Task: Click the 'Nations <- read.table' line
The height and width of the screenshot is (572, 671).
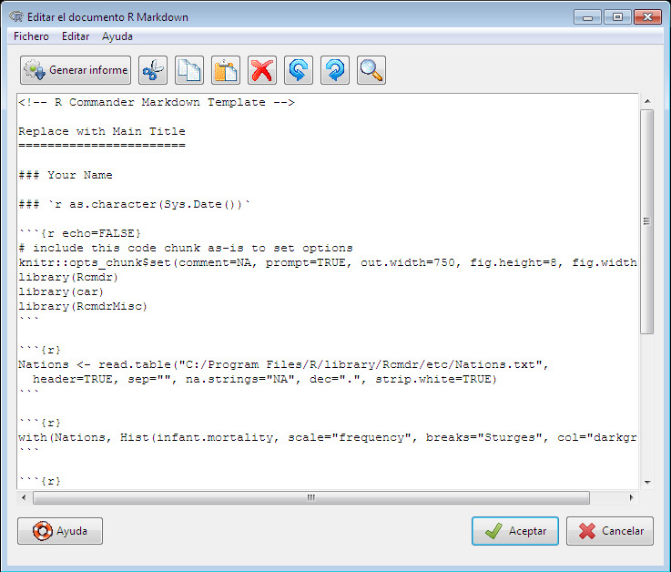Action: tap(283, 364)
